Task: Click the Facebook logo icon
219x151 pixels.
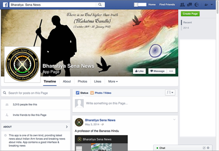Action: [5, 5]
